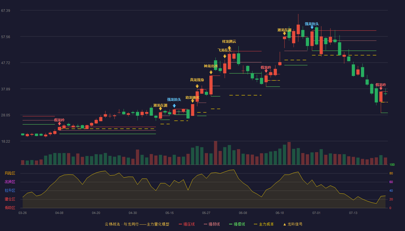Click the 47.72 price axis label
Image resolution: width=405 pixels, height=231 pixels.
pyautogui.click(x=5, y=63)
